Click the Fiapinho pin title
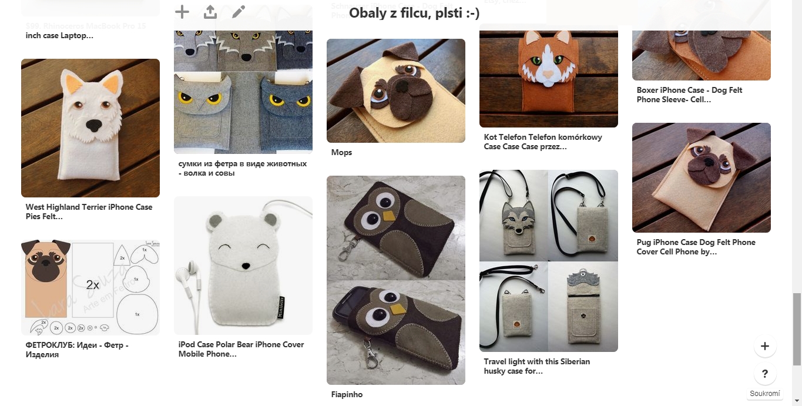The image size is (802, 406). click(347, 394)
